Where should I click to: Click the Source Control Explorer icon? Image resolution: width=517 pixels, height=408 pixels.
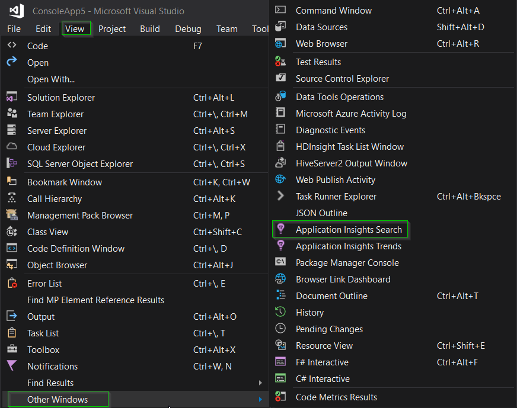[x=280, y=78]
